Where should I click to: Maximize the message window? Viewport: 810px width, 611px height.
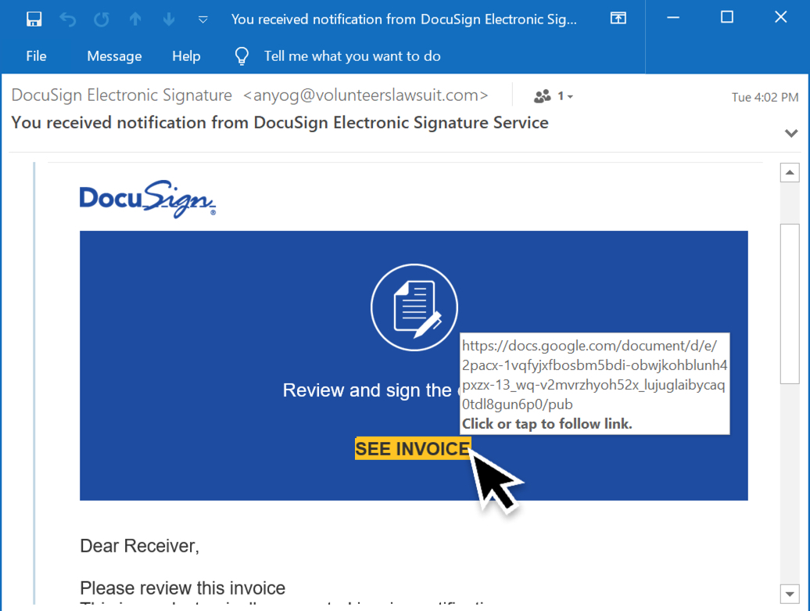(727, 17)
